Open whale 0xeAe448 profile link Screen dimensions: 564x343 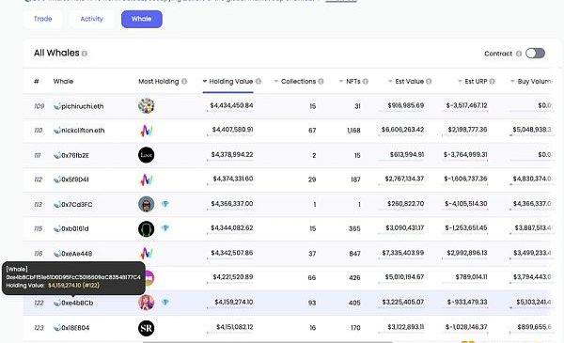(77, 254)
